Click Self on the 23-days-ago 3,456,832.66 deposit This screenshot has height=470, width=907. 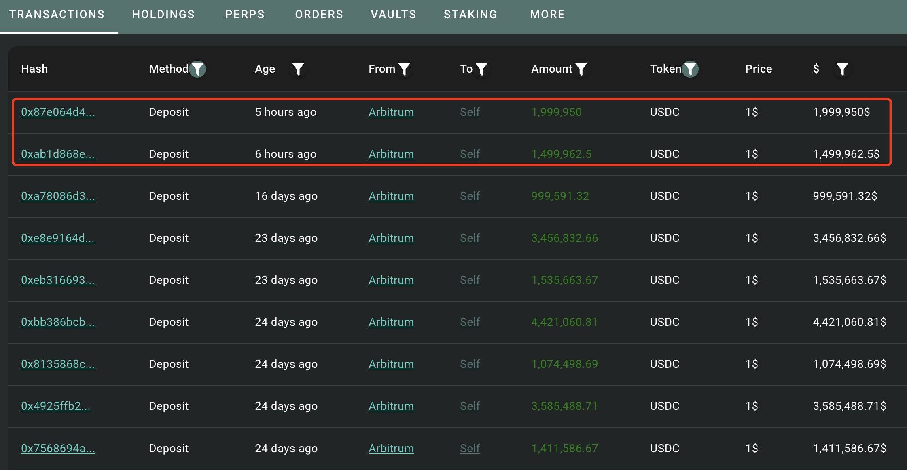click(x=469, y=238)
